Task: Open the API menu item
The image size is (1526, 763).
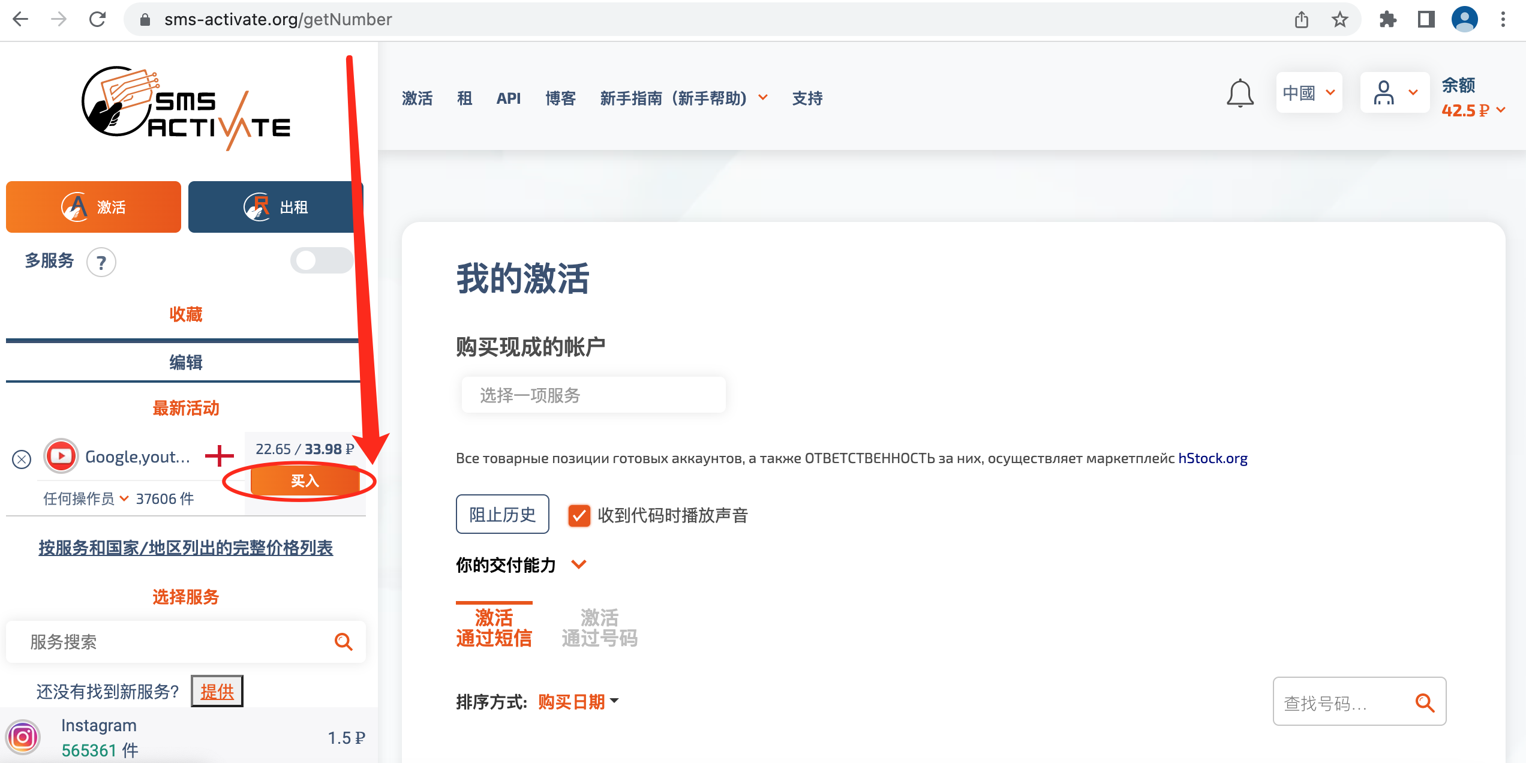Action: click(x=508, y=98)
